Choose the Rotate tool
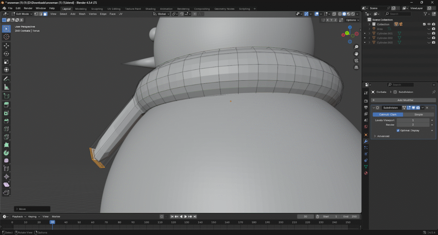 [x=6, y=53]
